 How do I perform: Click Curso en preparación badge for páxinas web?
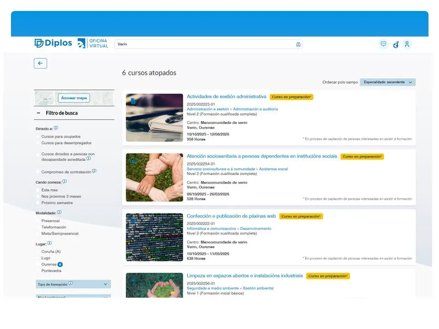301,216
